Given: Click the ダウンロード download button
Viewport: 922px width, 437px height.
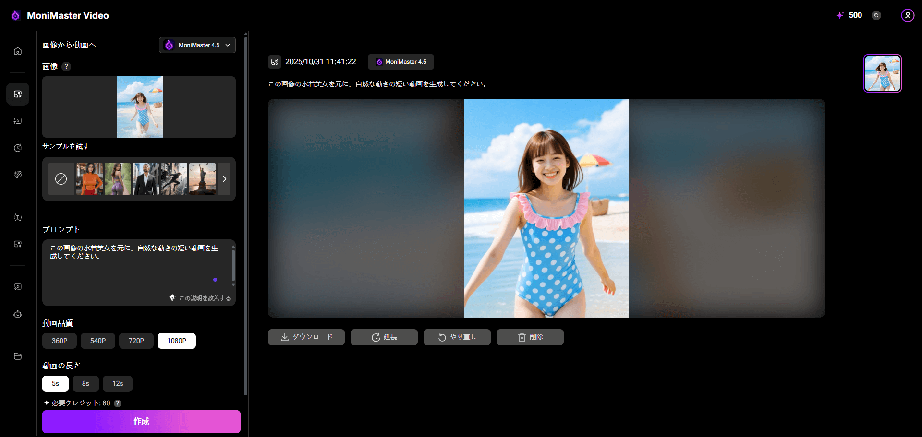Looking at the screenshot, I should pyautogui.click(x=306, y=337).
